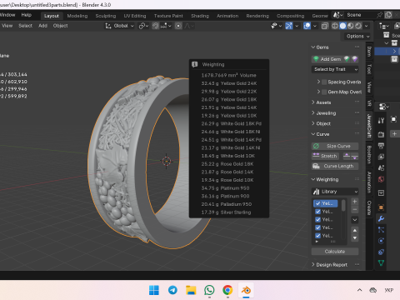Switch to material preview shading
The width and height of the screenshot is (400, 300).
click(351, 26)
